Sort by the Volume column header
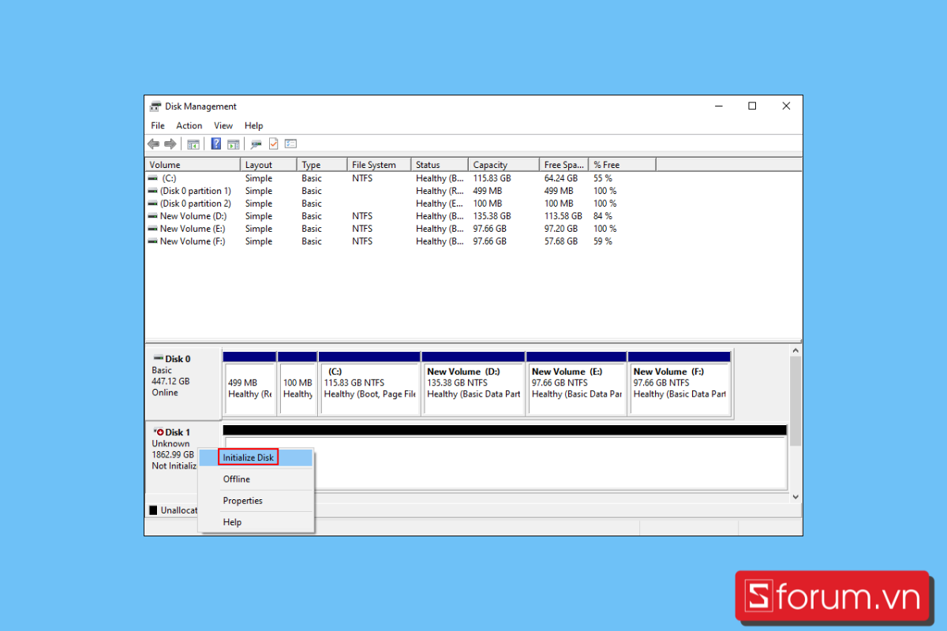The width and height of the screenshot is (947, 631). [193, 165]
